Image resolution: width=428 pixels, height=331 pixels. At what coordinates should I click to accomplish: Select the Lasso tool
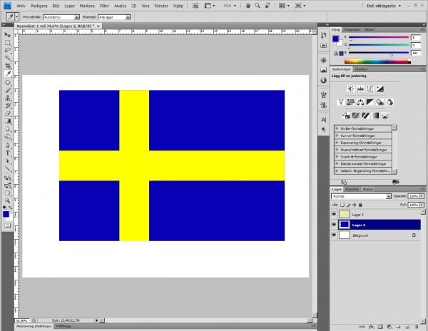(x=8, y=50)
